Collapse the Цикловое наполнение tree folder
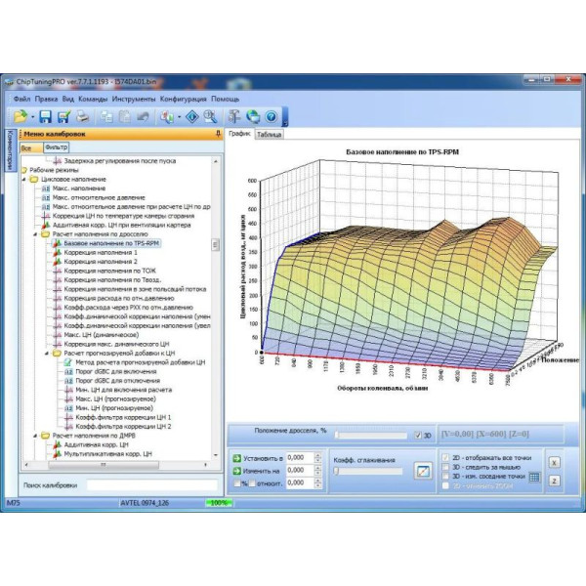586x586 pixels. (x=23, y=180)
